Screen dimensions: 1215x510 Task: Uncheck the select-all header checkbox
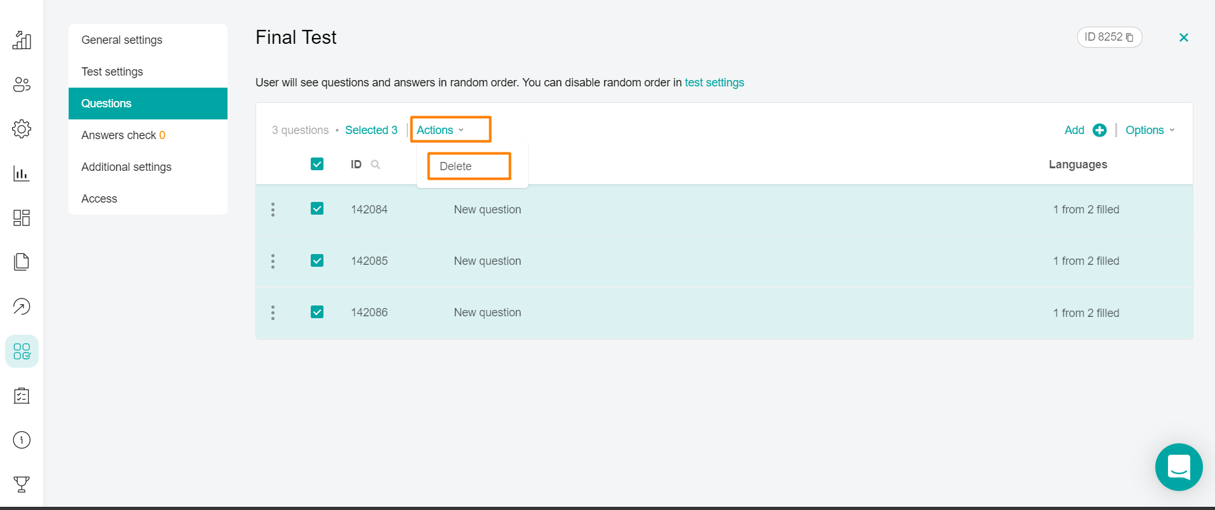click(x=317, y=164)
